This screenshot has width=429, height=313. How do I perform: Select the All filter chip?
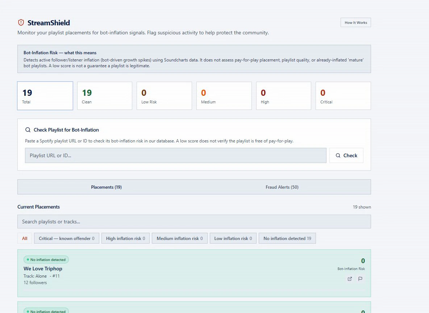25,239
